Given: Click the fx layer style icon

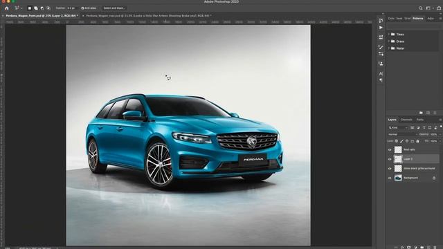Looking at the screenshot, I should point(403,247).
